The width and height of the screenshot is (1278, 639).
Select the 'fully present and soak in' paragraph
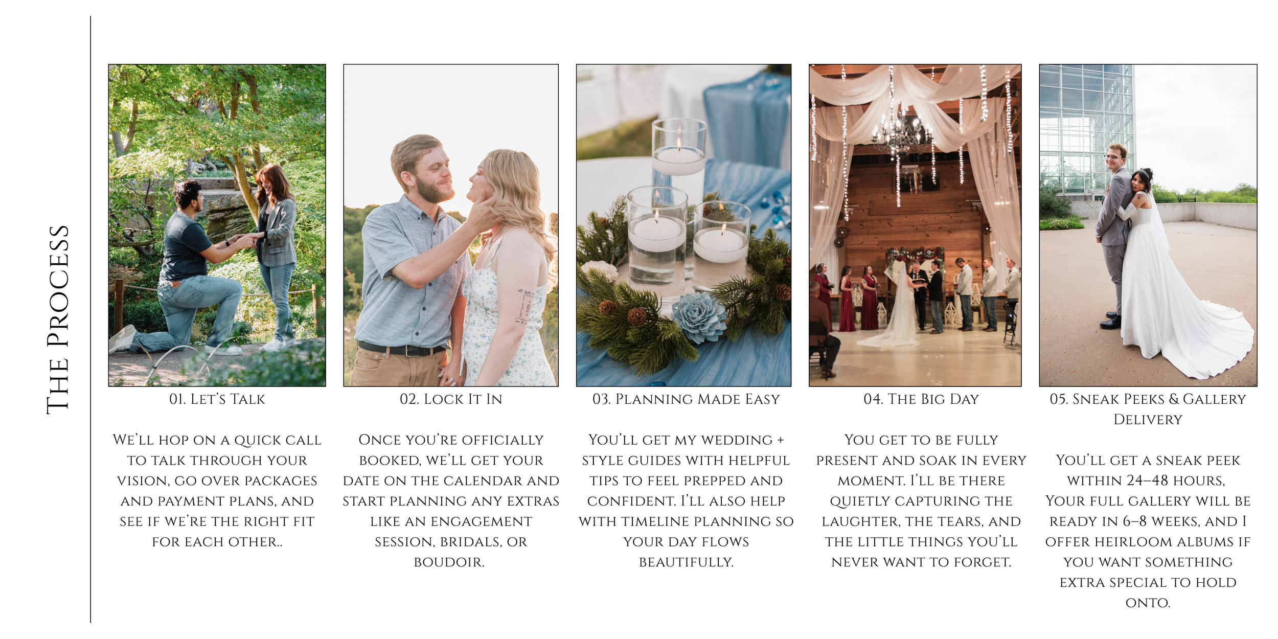point(921,501)
